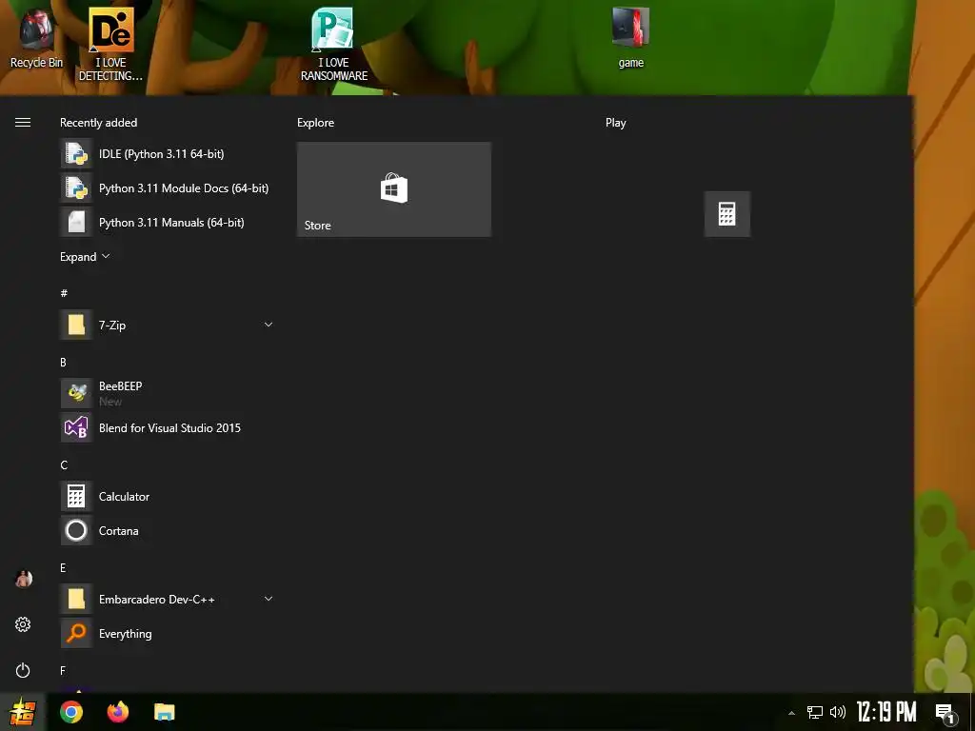Image resolution: width=975 pixels, height=731 pixels.
Task: Click the Play group heading
Action: pyautogui.click(x=616, y=123)
